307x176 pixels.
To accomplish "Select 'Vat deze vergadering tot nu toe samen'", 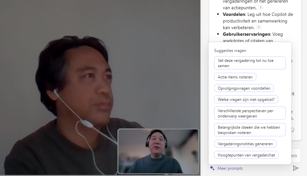I will [x=250, y=63].
